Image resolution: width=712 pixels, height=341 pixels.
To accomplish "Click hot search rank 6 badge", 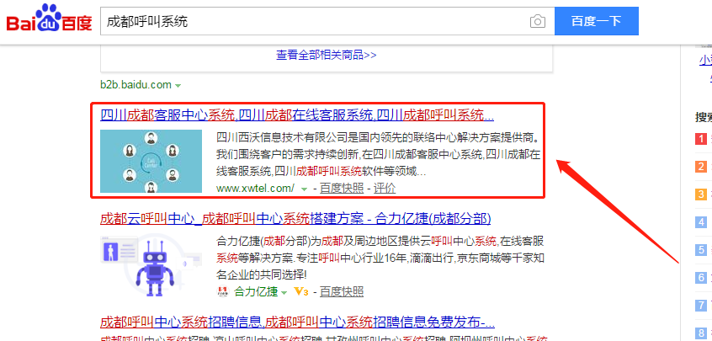I will pos(702,278).
